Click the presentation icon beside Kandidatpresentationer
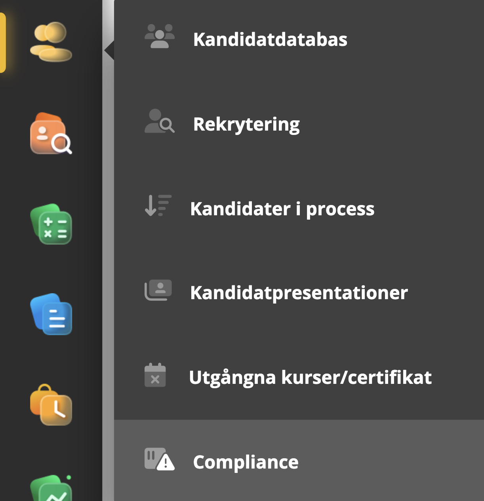Image resolution: width=484 pixels, height=501 pixels. (x=158, y=290)
